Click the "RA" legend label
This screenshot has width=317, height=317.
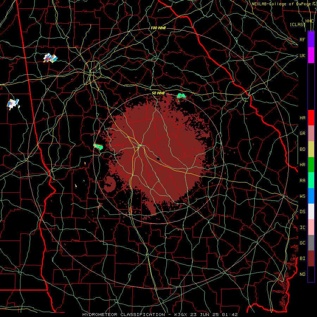click(303, 181)
